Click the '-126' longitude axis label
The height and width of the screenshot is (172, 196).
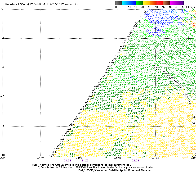tap(117, 158)
